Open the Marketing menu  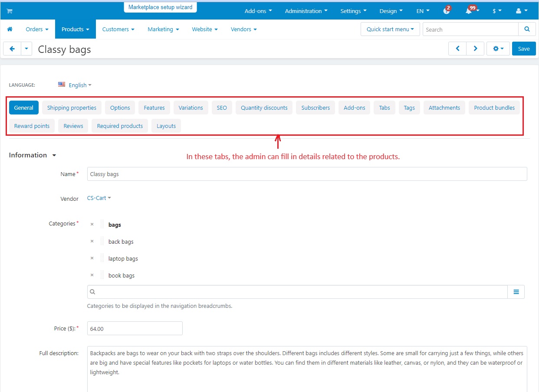(x=163, y=29)
